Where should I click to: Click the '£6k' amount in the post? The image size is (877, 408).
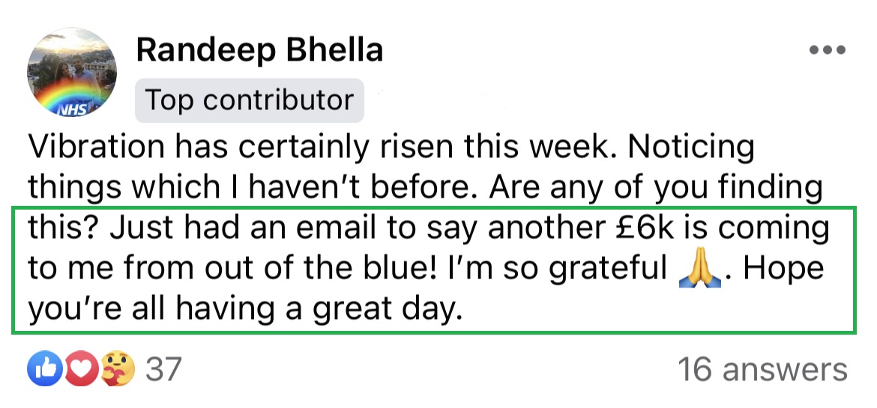642,228
